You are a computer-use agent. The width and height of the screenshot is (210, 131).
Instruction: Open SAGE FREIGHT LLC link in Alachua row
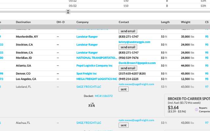89,123
